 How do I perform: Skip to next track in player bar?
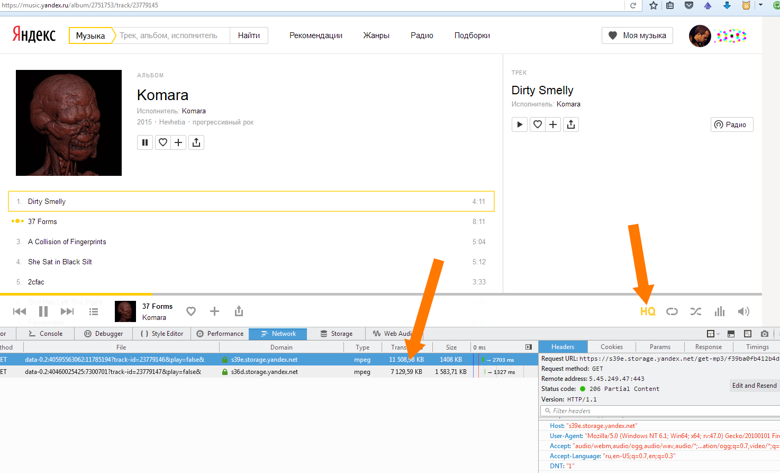67,311
